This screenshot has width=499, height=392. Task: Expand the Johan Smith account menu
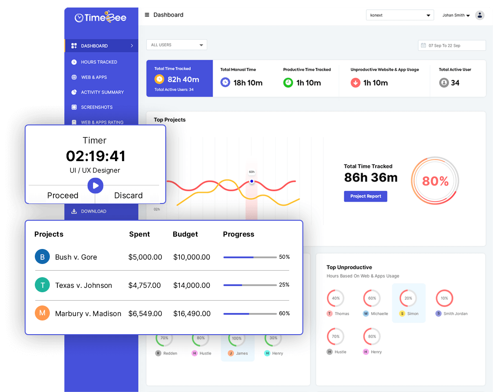tap(455, 15)
